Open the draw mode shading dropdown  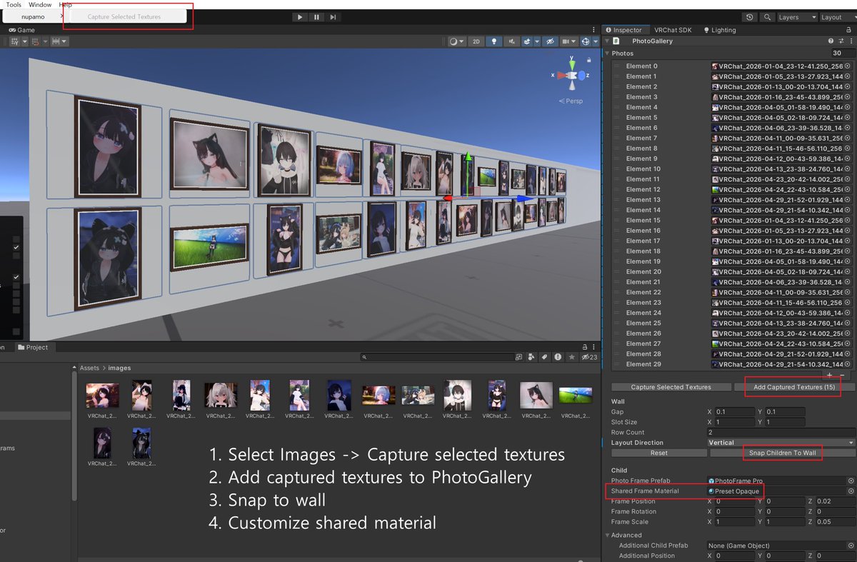click(x=456, y=41)
